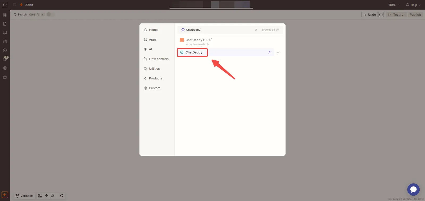Click the version history clock icon beside Undo
Viewport: 425px width, 201px height.
pyautogui.click(x=381, y=15)
